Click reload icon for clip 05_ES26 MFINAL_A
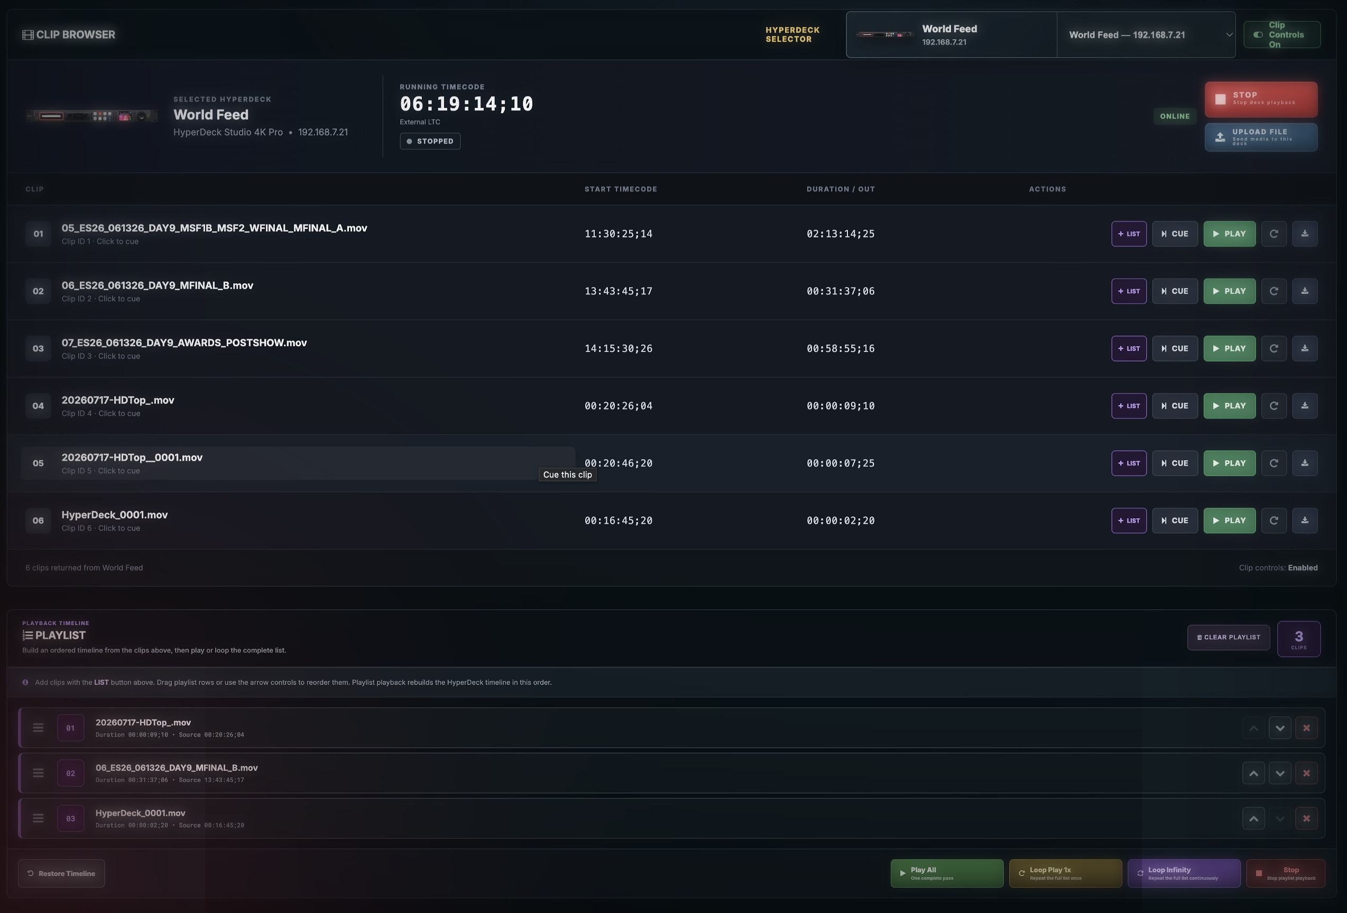The image size is (1347, 913). pos(1274,234)
